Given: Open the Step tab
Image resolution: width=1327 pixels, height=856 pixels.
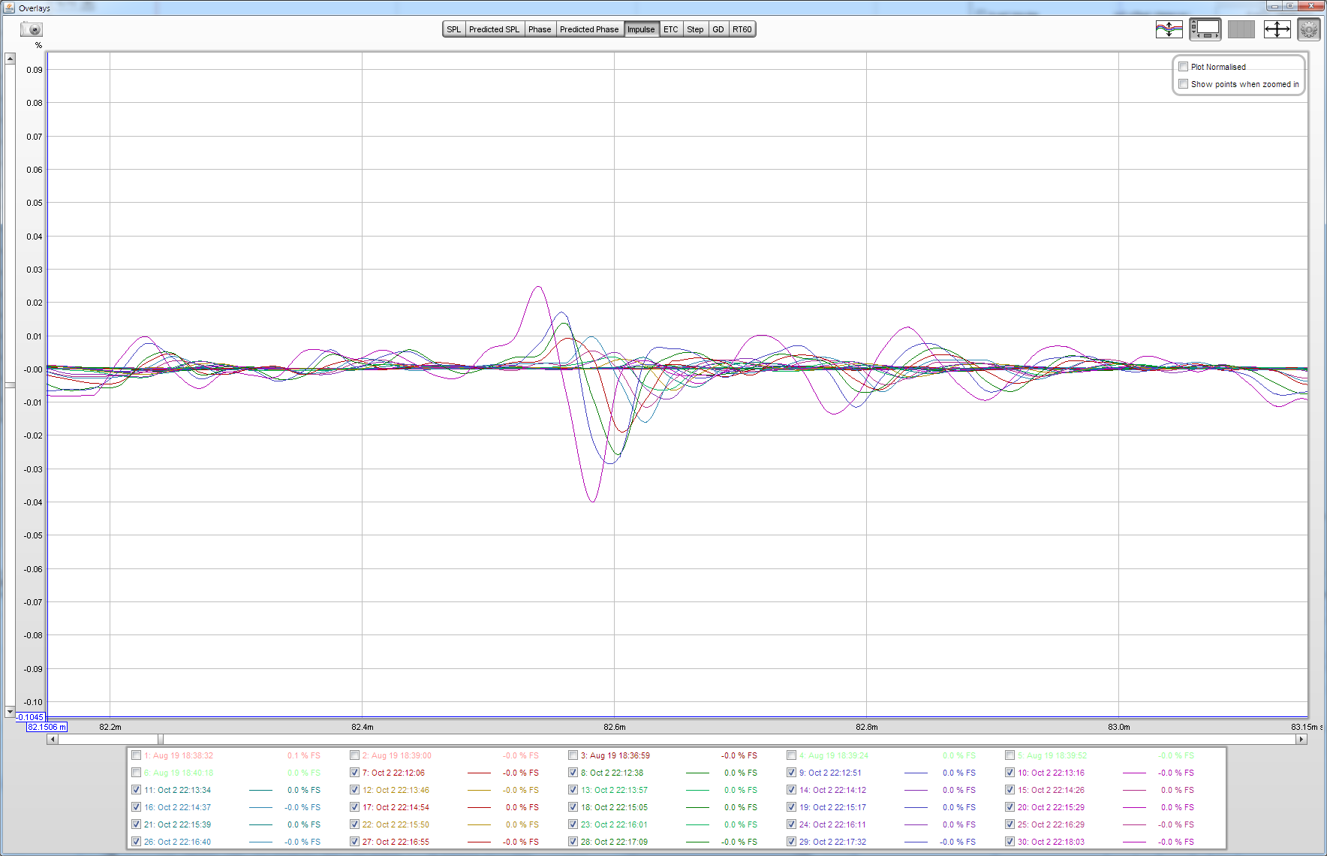Looking at the screenshot, I should pyautogui.click(x=695, y=29).
